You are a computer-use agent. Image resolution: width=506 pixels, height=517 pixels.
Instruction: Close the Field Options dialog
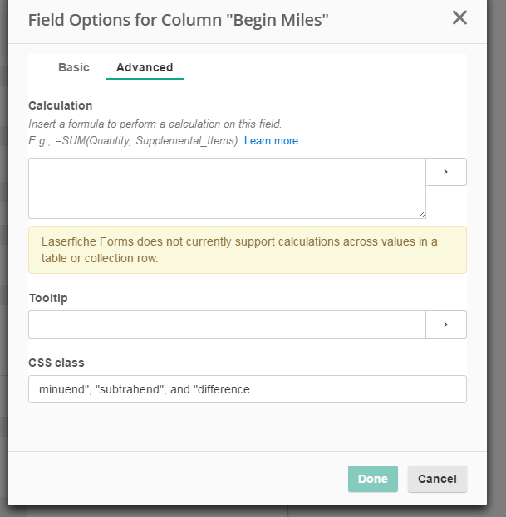click(x=459, y=18)
